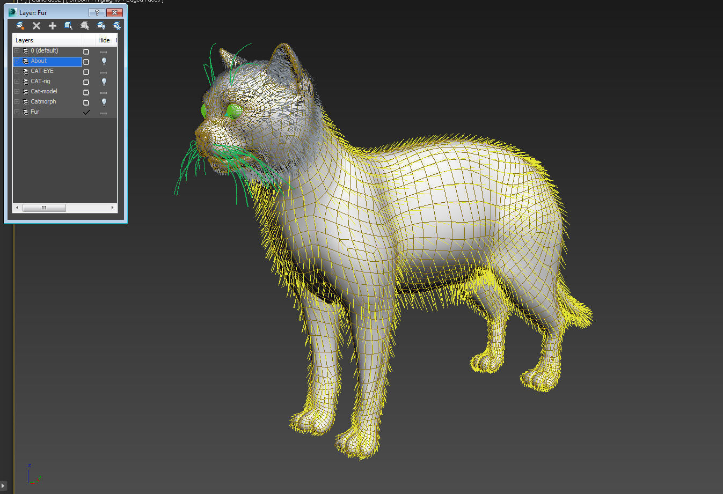Click the layer list horizontal scrollbar thumb

[x=44, y=208]
